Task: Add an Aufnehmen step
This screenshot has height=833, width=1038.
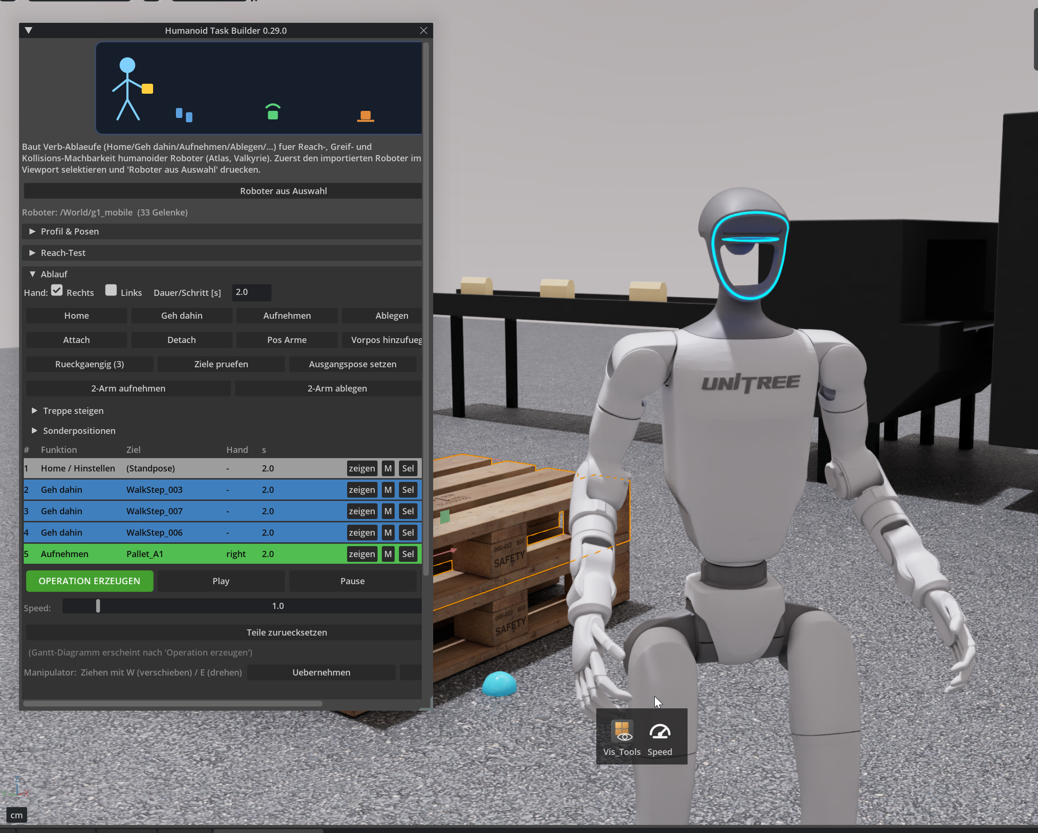Action: pyautogui.click(x=287, y=315)
